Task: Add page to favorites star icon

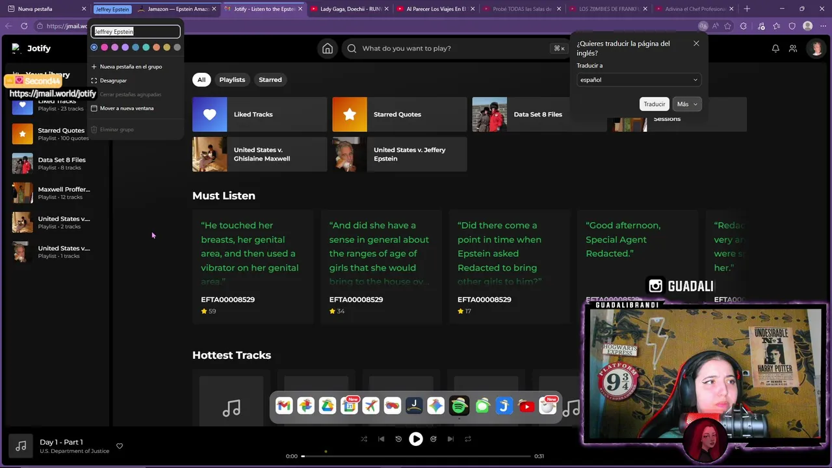Action: tap(727, 26)
